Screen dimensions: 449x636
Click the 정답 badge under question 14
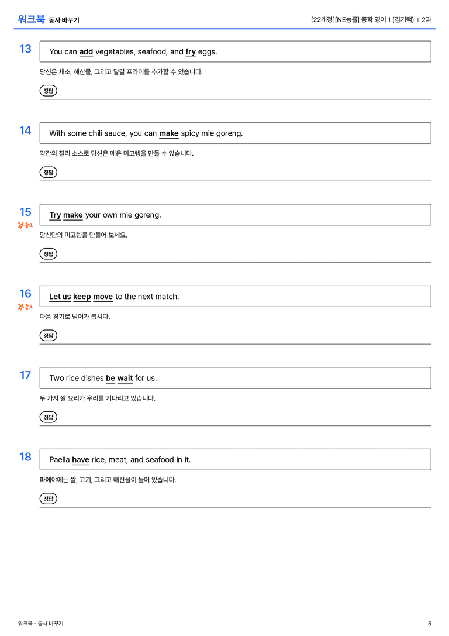(x=48, y=172)
